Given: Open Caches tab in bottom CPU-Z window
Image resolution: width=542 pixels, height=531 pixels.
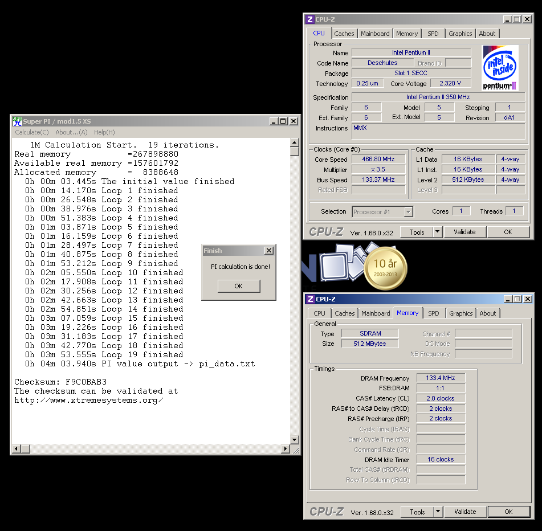Looking at the screenshot, I should (x=345, y=313).
